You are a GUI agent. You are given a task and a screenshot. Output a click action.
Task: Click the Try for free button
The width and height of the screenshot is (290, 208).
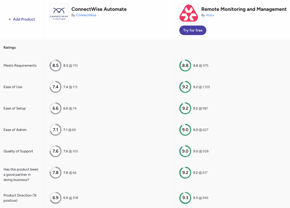click(193, 30)
